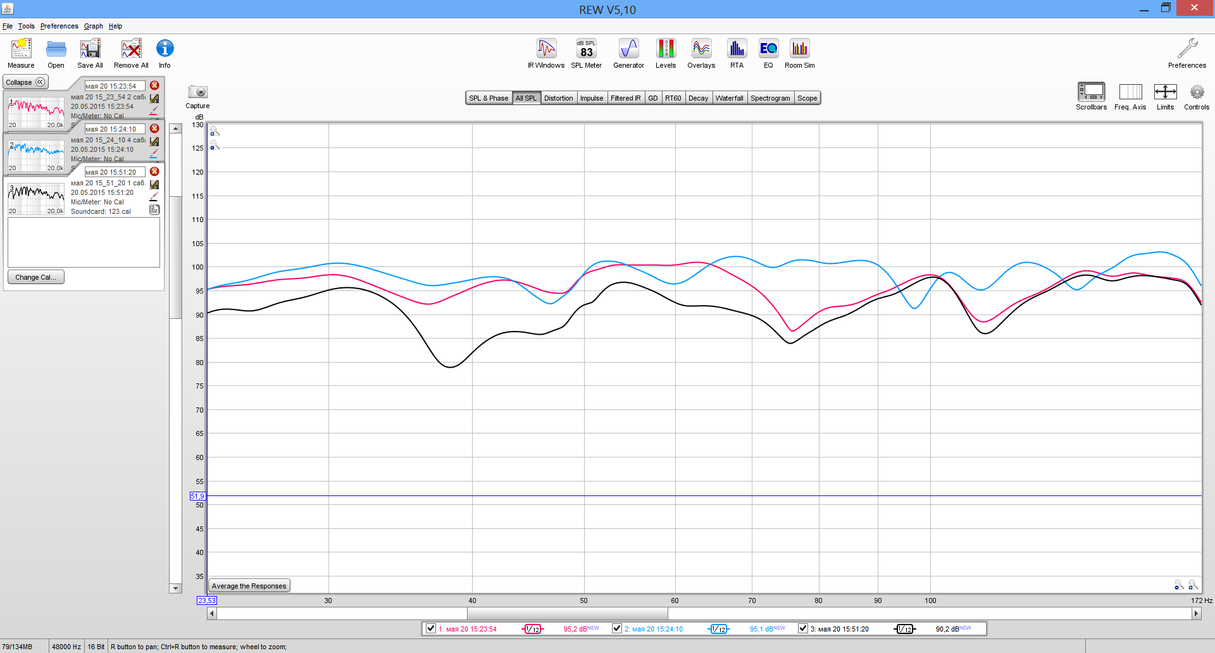This screenshot has width=1215, height=653.
Task: Open the Help menu
Action: 115,26
